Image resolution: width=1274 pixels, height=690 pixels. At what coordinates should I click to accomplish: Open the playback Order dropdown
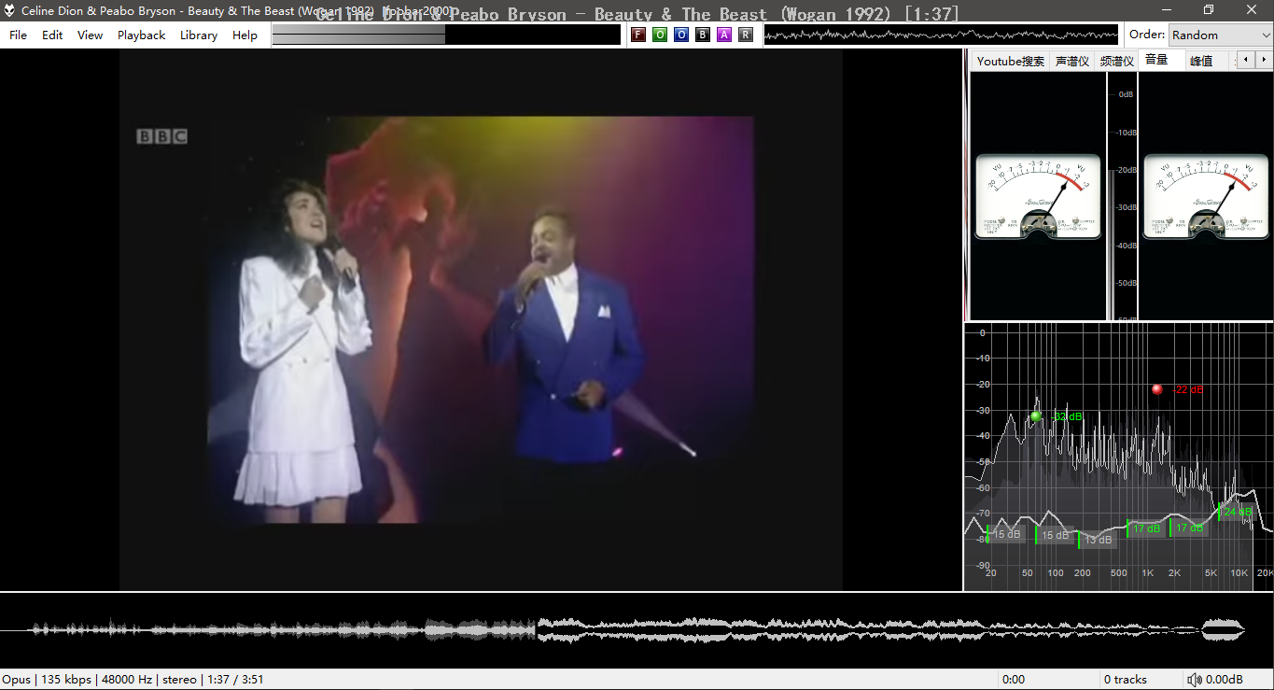[1220, 35]
